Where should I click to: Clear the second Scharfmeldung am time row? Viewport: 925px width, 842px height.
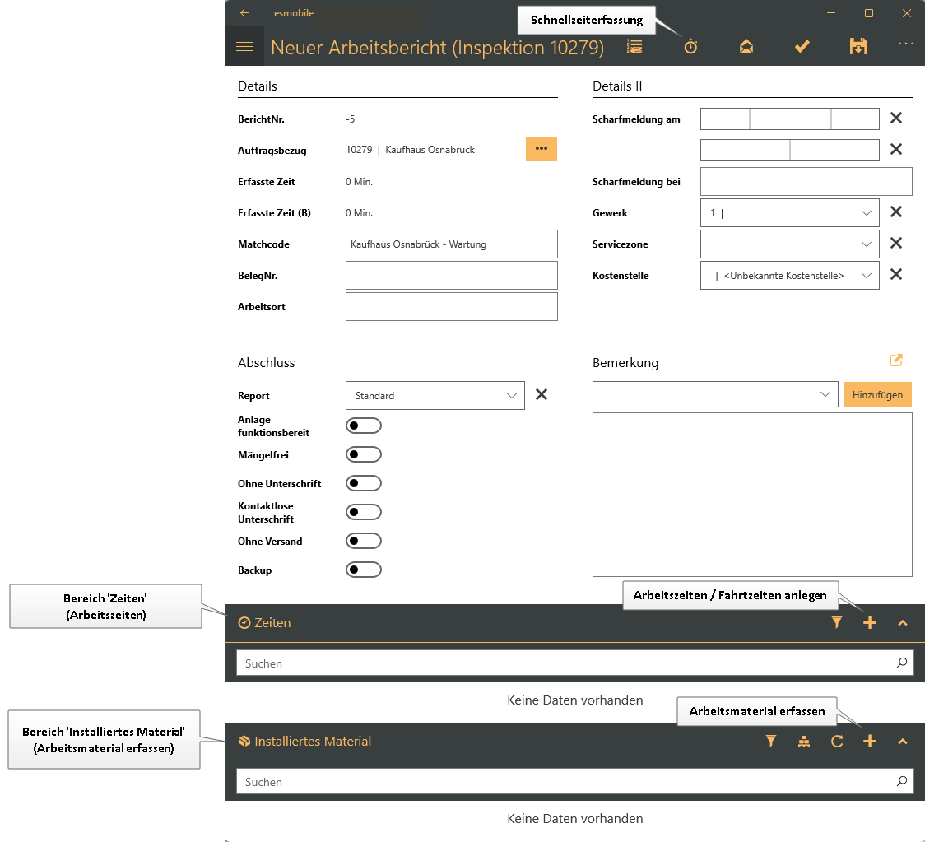click(x=896, y=149)
